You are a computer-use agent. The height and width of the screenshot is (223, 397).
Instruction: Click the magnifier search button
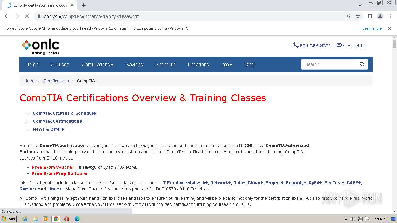pos(362,64)
